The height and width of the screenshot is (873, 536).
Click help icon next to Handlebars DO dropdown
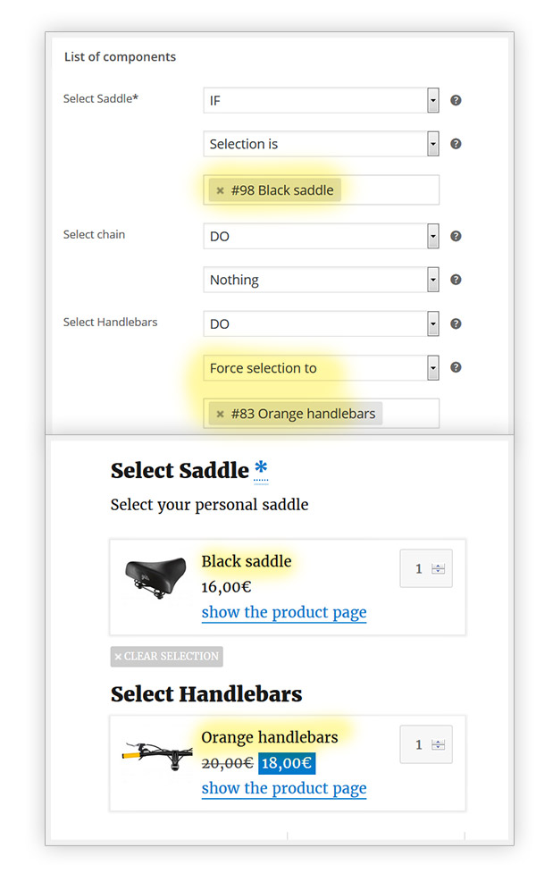pyautogui.click(x=456, y=323)
